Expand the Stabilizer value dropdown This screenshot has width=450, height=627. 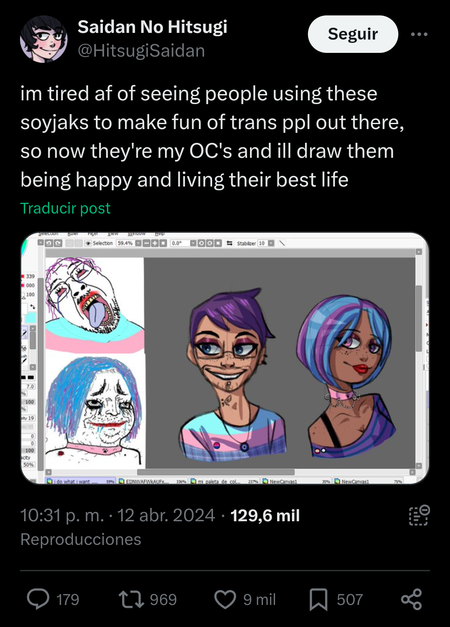click(x=271, y=243)
